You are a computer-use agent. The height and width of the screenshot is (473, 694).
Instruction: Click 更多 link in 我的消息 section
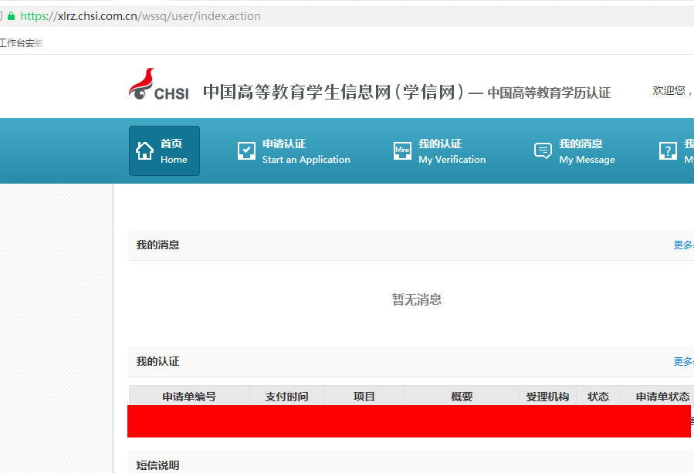[x=683, y=245]
